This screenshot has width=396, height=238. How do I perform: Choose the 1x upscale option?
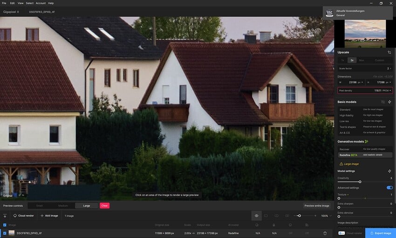coord(343,60)
